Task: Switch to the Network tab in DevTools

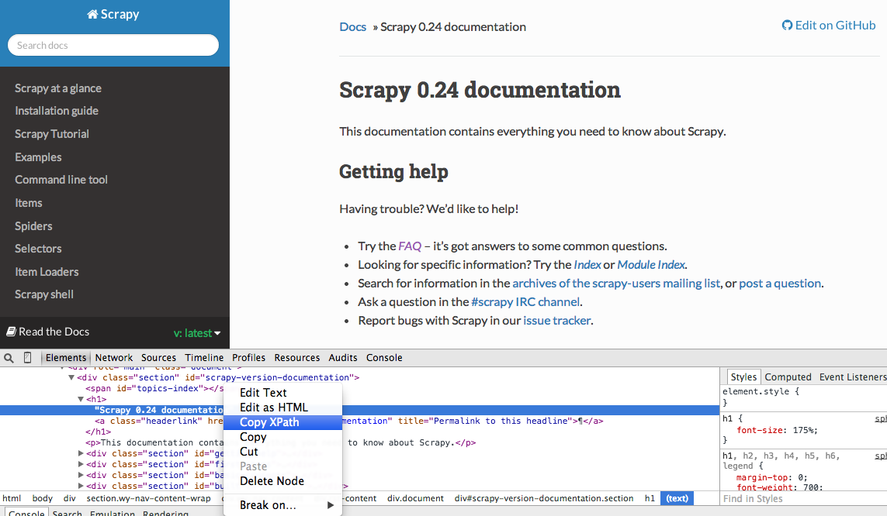Action: pyautogui.click(x=114, y=358)
